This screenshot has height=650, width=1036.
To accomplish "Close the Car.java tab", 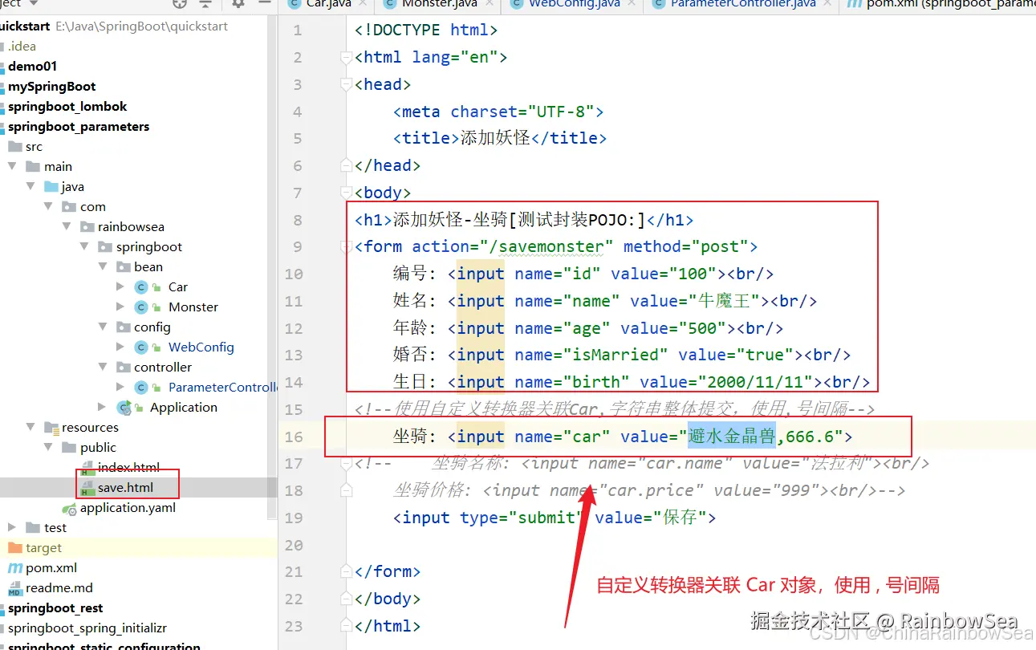I will (x=364, y=4).
